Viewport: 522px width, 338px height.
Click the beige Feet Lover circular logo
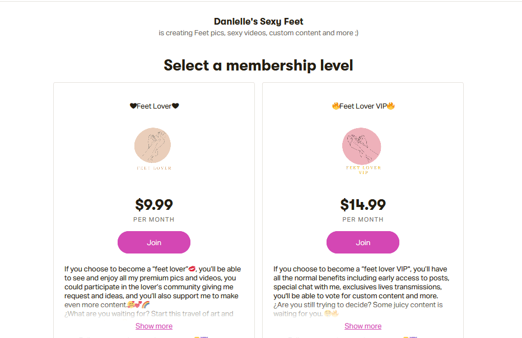click(152, 145)
